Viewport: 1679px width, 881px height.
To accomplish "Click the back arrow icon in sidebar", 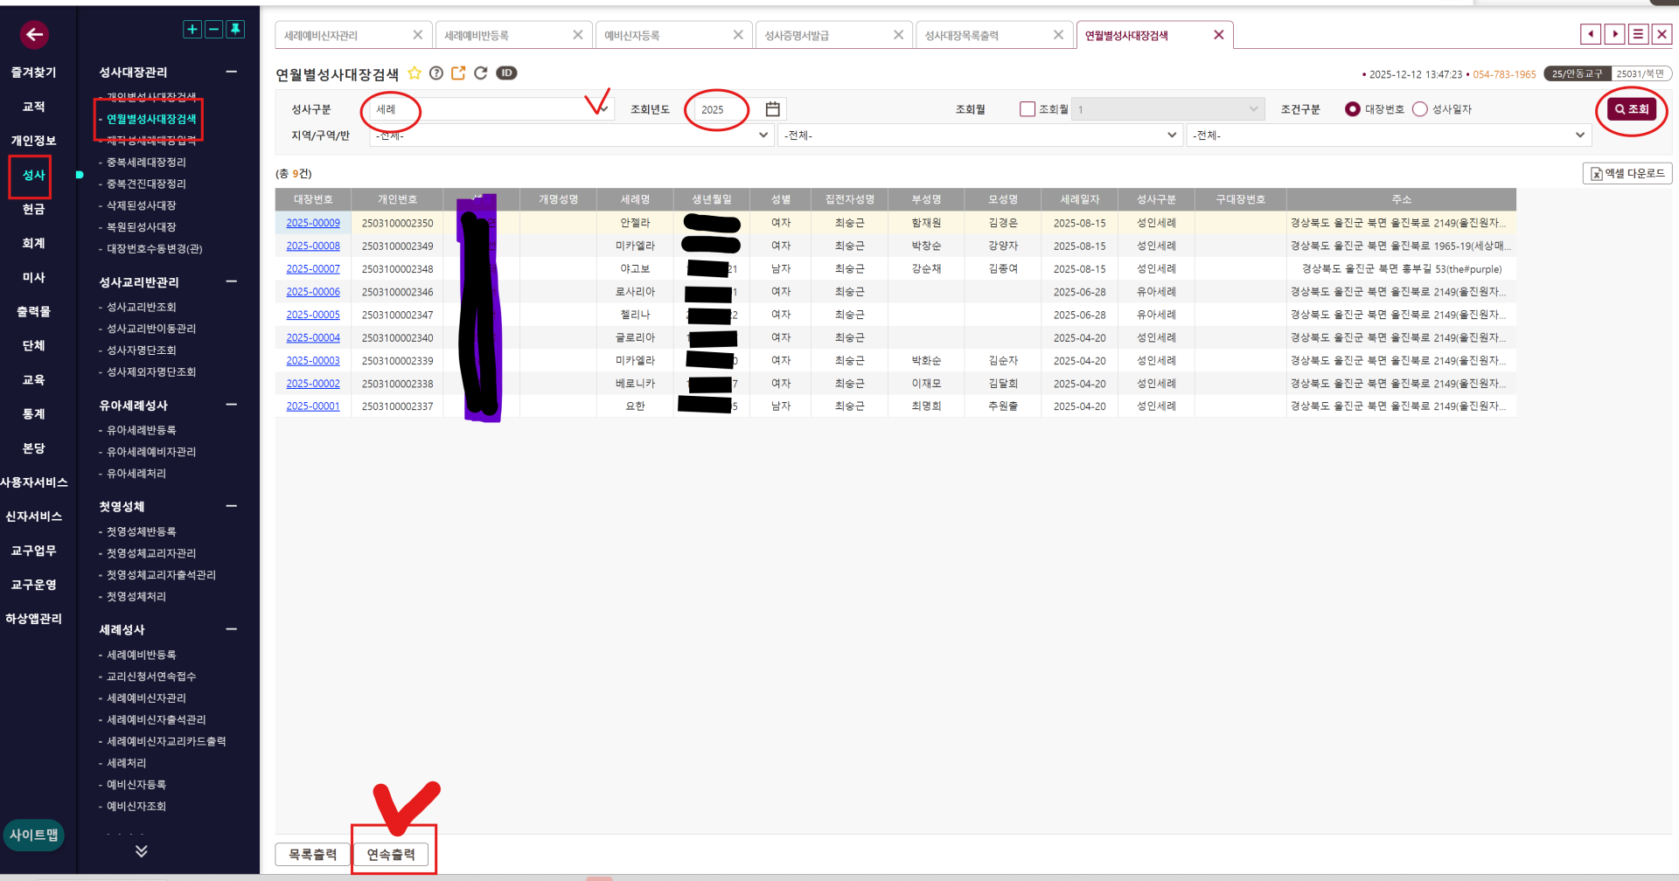I will tap(34, 35).
